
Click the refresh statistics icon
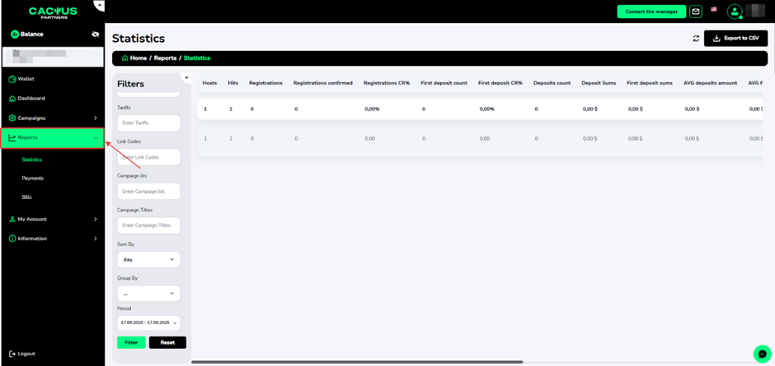click(x=696, y=39)
